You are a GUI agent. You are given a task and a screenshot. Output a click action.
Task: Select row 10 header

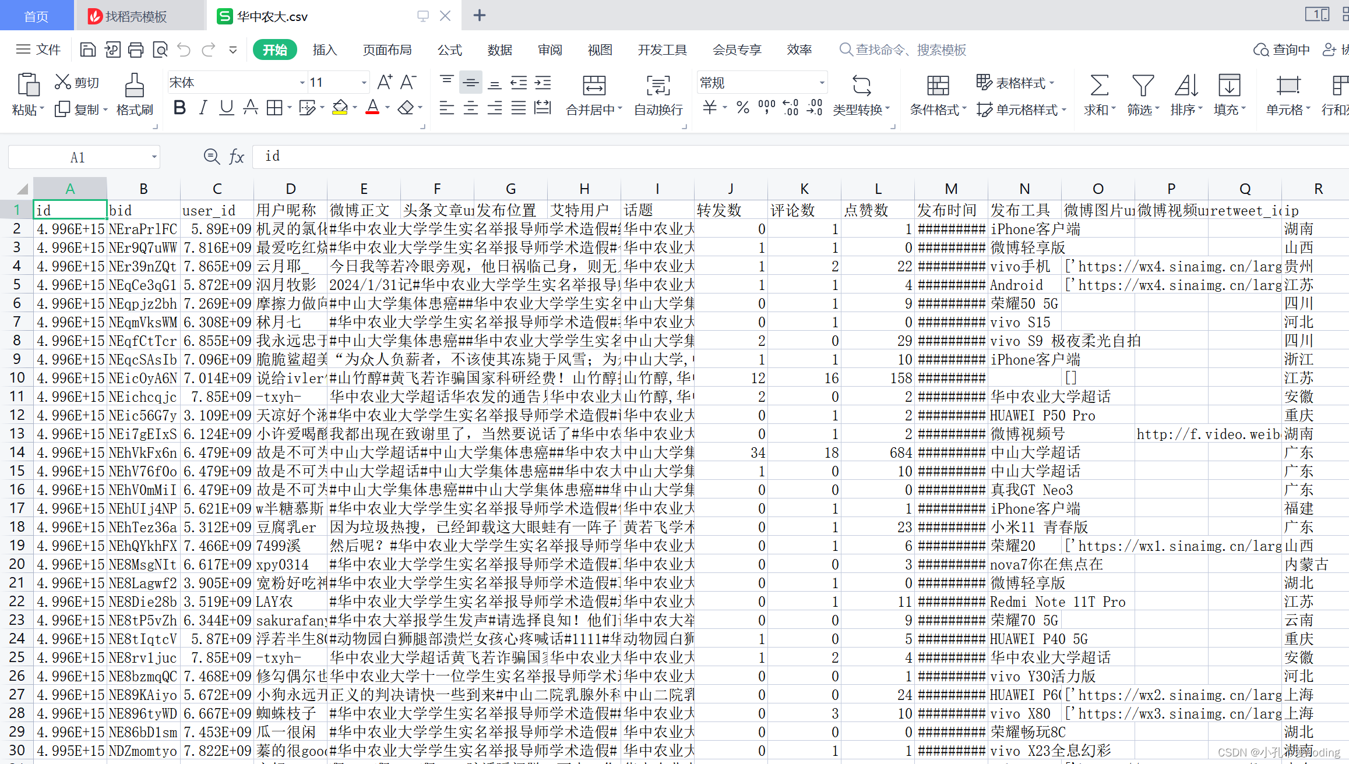[x=17, y=378]
